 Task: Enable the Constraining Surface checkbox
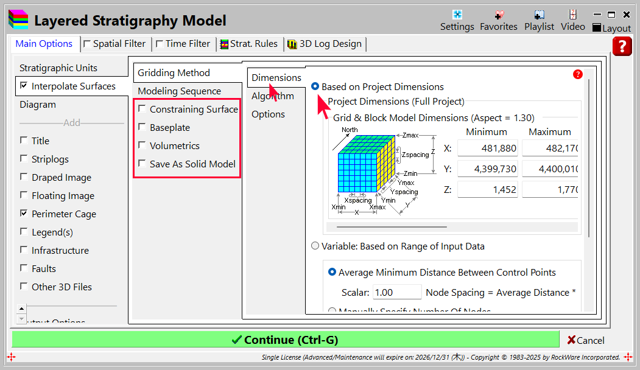click(142, 109)
